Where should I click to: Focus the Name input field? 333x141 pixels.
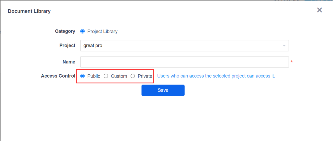click(184, 62)
